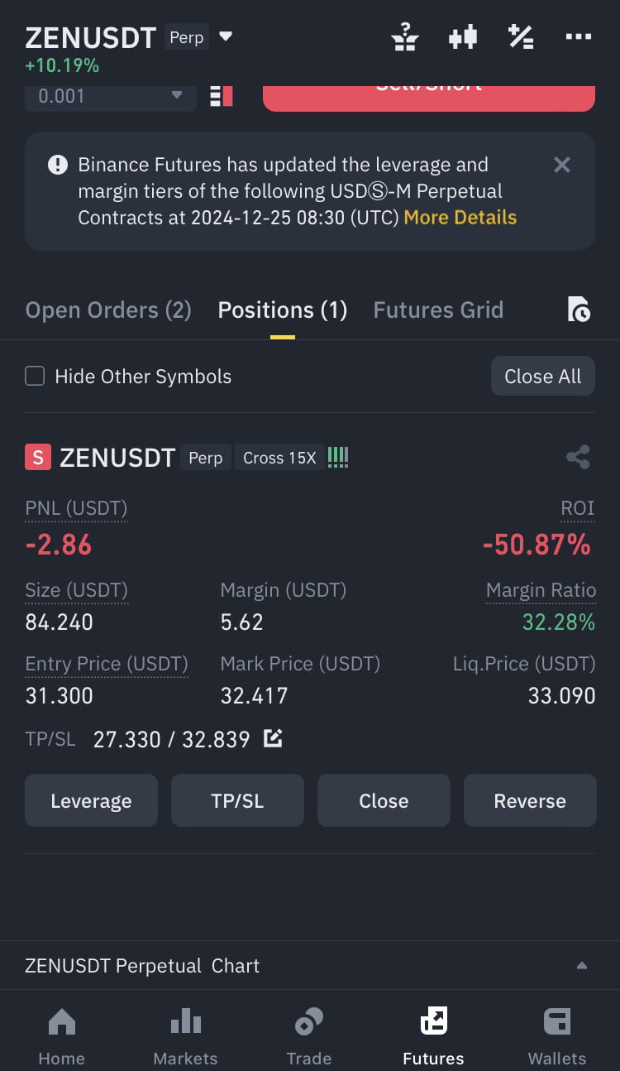Tap the gift rewards hub icon

point(405,37)
